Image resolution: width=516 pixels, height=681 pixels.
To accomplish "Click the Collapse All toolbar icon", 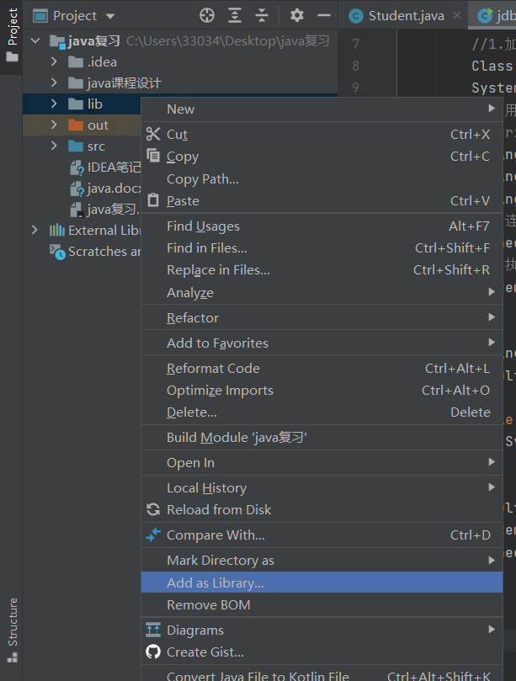I will (x=262, y=15).
